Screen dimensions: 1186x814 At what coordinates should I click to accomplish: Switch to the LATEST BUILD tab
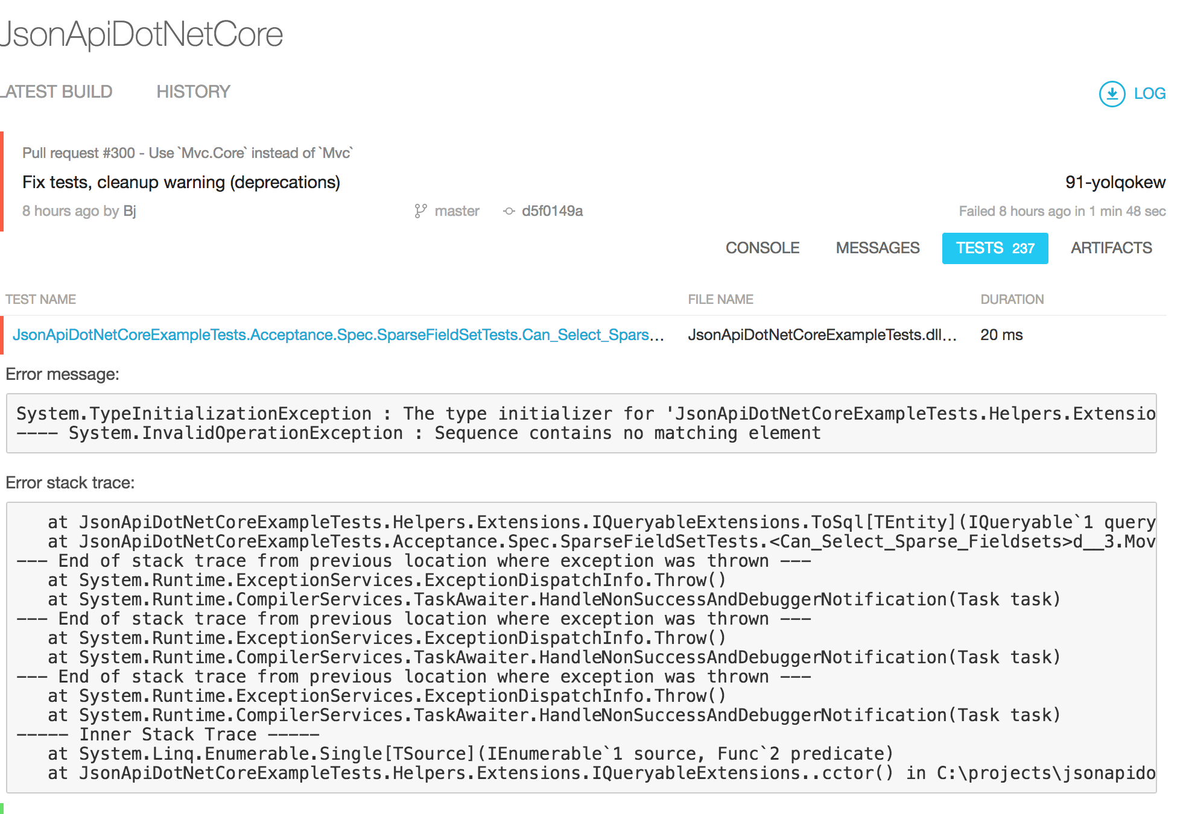tap(56, 92)
